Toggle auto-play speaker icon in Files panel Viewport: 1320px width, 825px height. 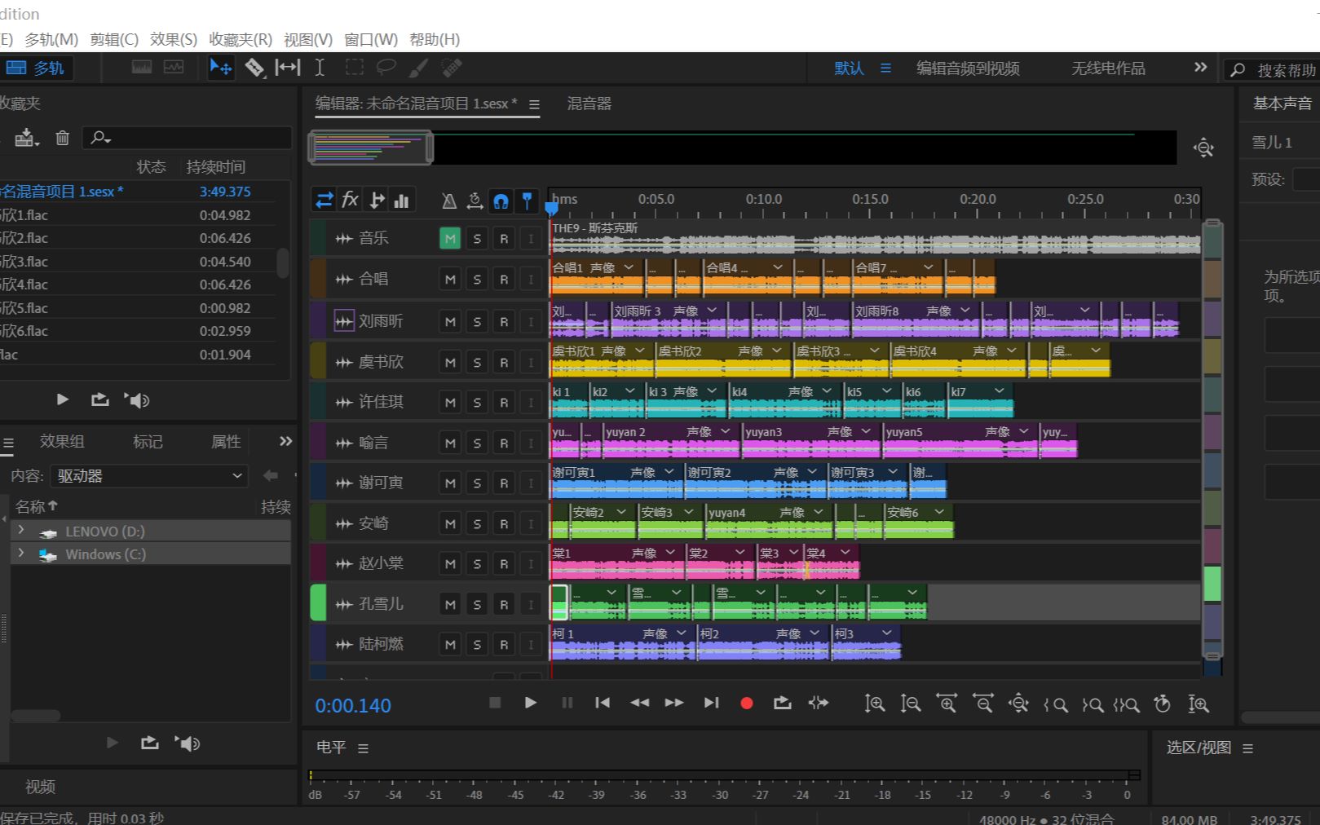pyautogui.click(x=136, y=399)
